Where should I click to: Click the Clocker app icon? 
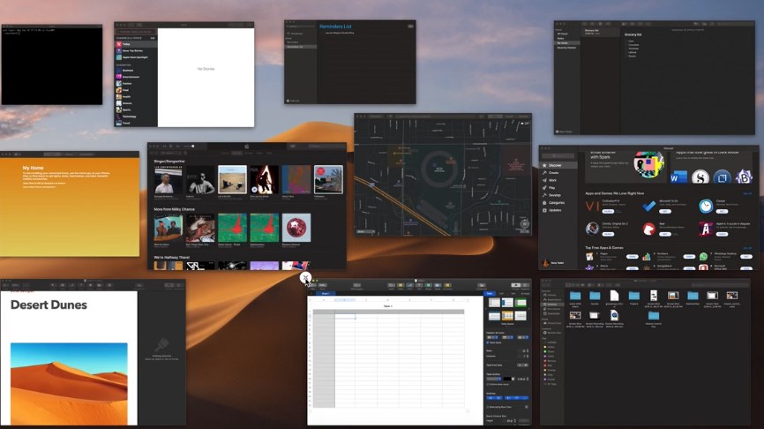(x=706, y=207)
